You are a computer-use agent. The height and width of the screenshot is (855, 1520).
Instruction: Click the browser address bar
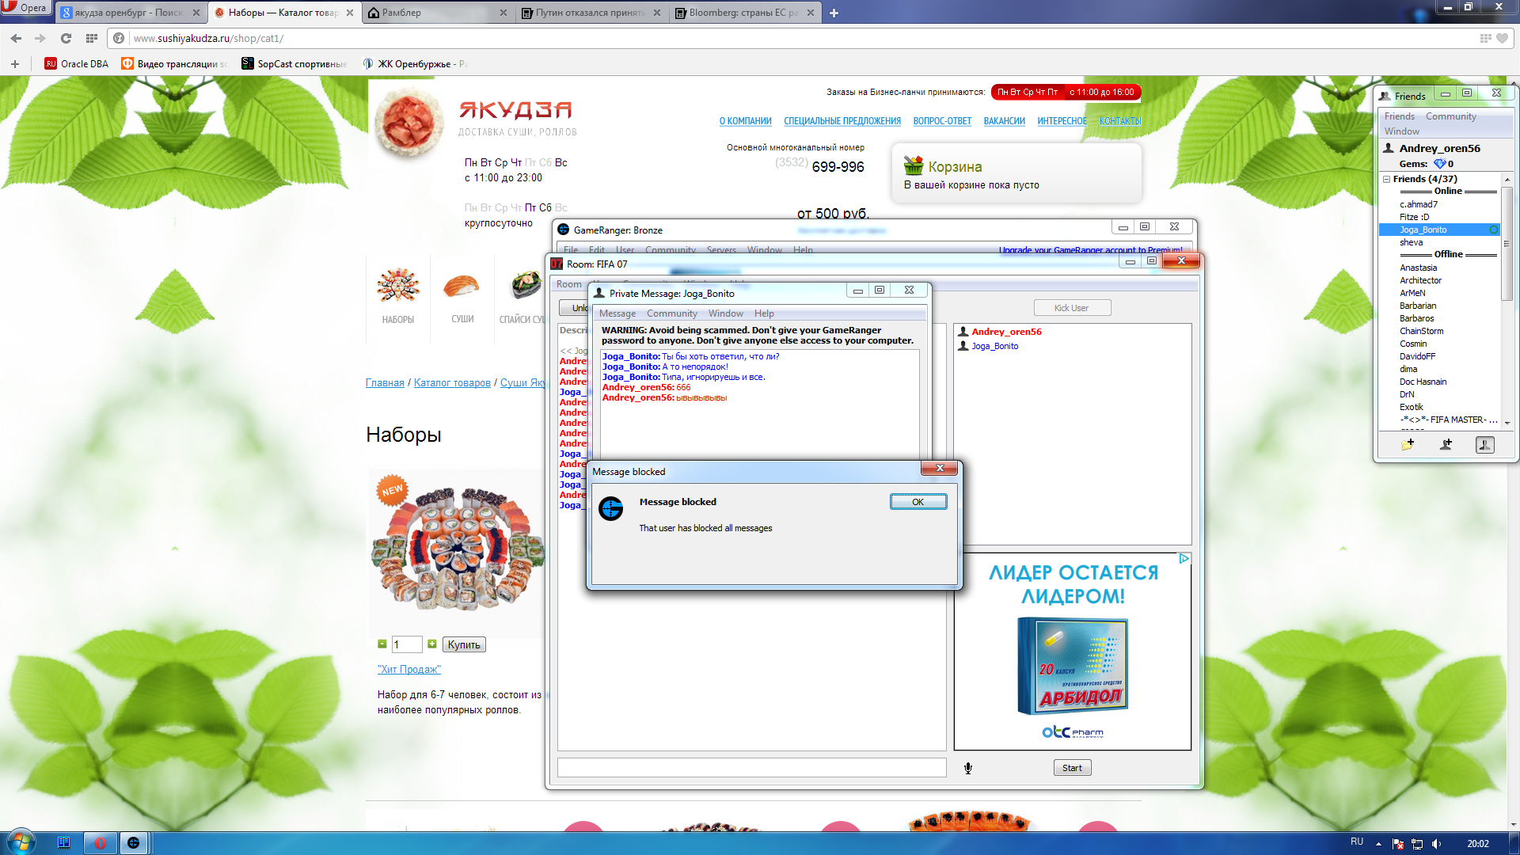click(792, 38)
